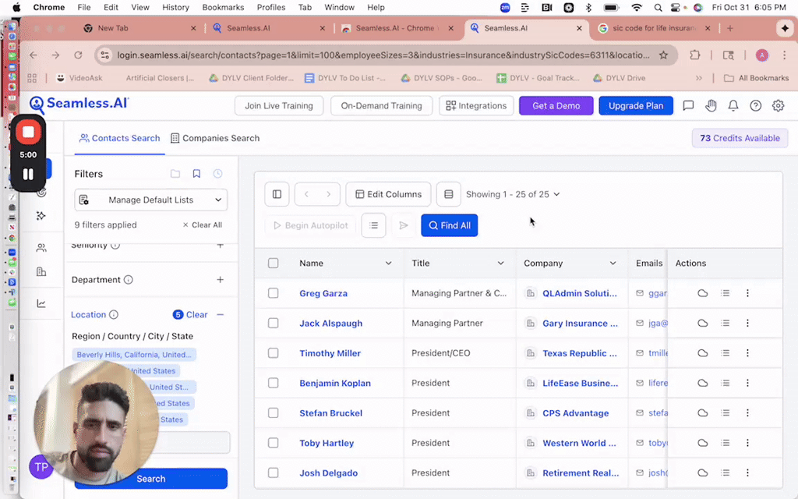Open the saved folder icon in Filters
Viewport: 798px width, 499px height.
coord(175,174)
